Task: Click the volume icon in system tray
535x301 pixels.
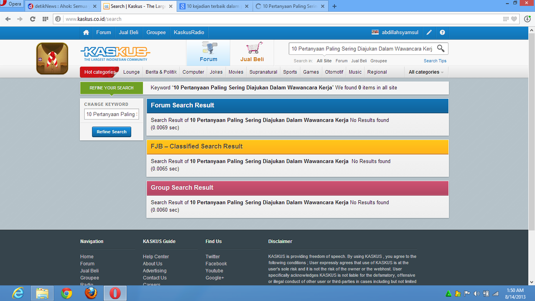Action: click(476, 293)
